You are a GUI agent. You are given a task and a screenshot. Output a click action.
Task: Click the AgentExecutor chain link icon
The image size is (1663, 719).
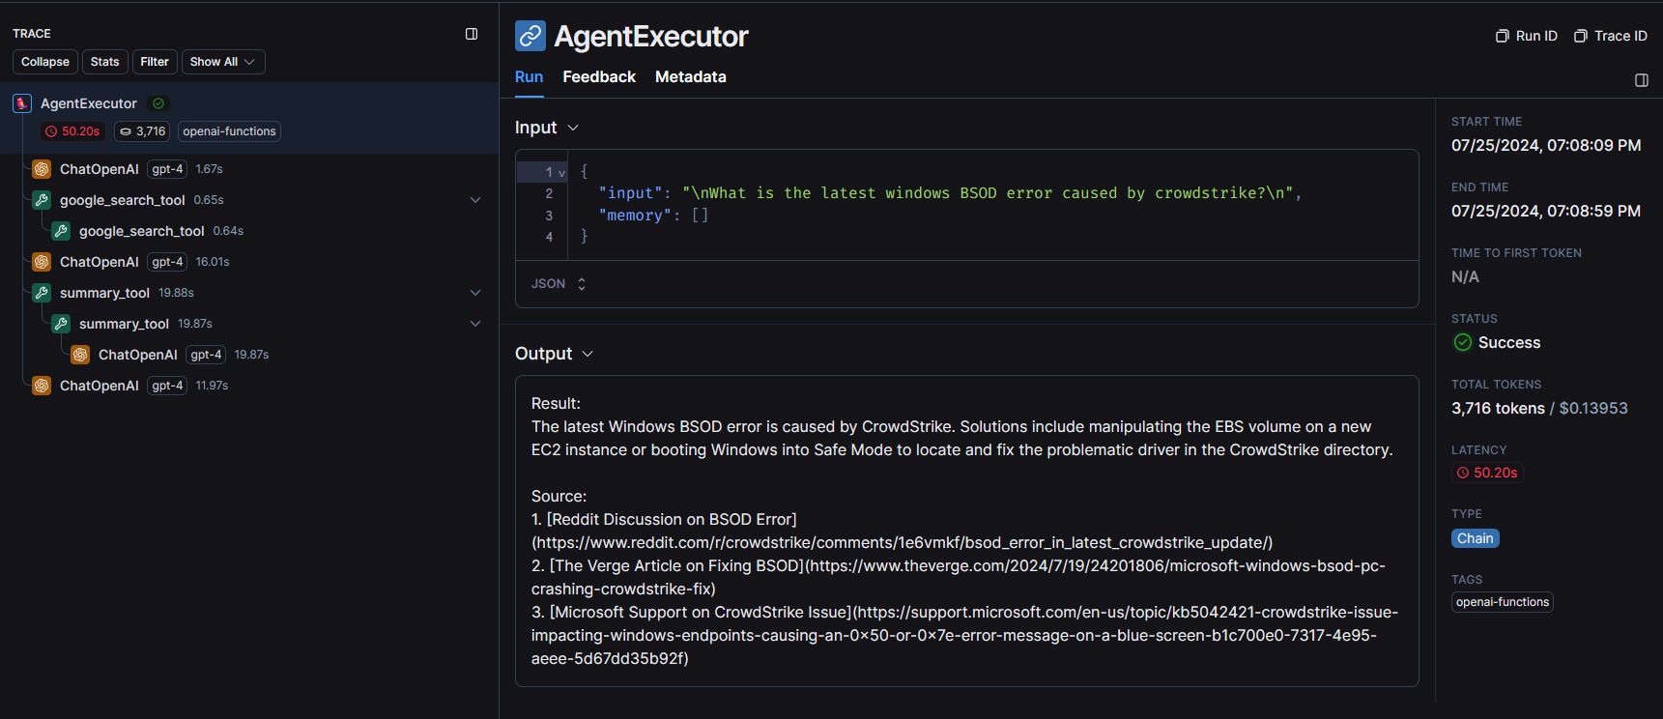[x=530, y=36]
